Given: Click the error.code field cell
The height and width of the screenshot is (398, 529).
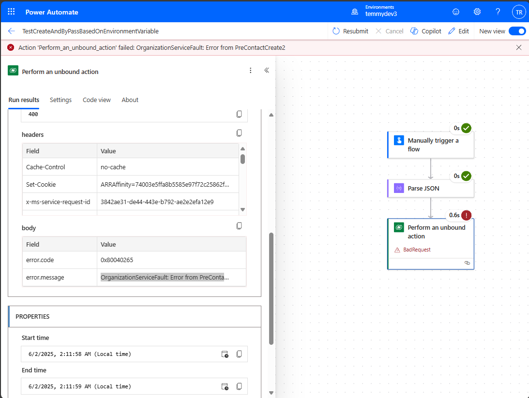Looking at the screenshot, I should (x=60, y=260).
